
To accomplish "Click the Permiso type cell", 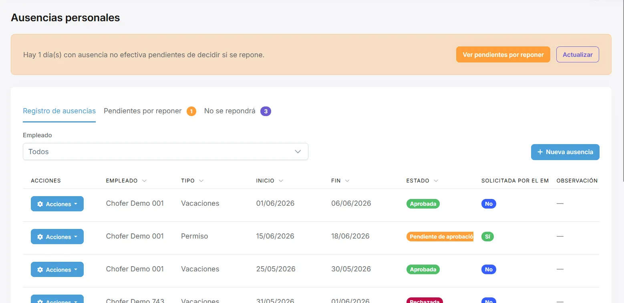I will (195, 236).
